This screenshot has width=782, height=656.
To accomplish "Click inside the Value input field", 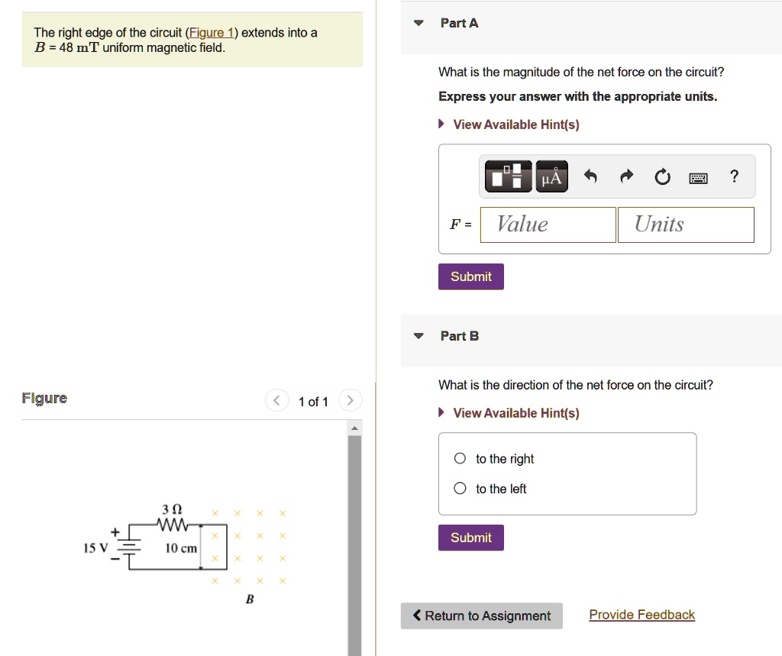I will (547, 224).
